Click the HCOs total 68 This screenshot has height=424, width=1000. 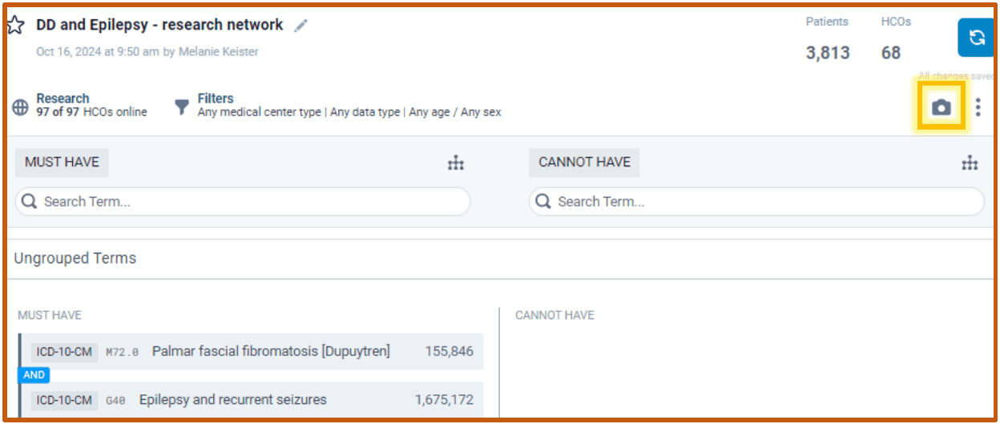tap(891, 53)
